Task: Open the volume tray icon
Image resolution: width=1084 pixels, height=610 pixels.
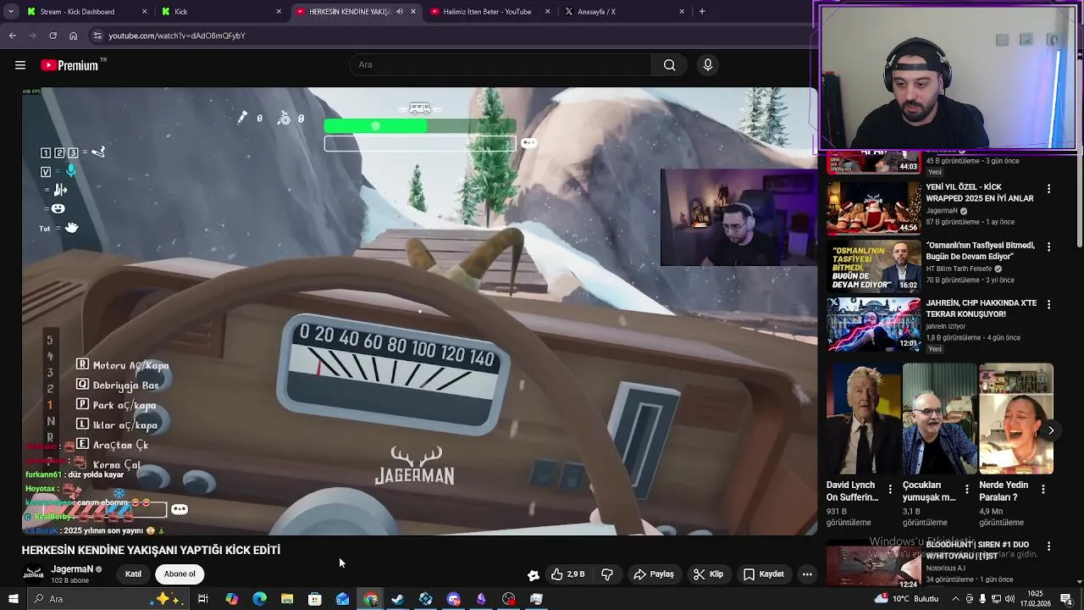Action: tap(1009, 599)
